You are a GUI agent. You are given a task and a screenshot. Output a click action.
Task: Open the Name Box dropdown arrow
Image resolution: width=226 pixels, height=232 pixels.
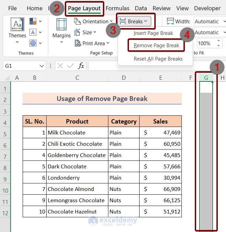tap(42, 66)
